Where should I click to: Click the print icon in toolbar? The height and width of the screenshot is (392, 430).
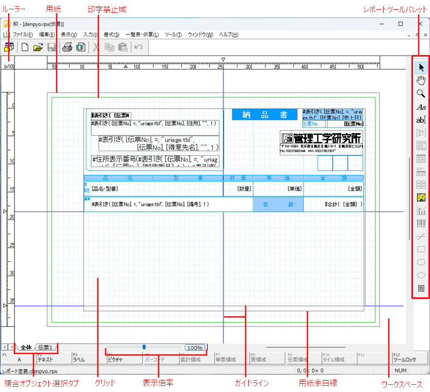67,47
